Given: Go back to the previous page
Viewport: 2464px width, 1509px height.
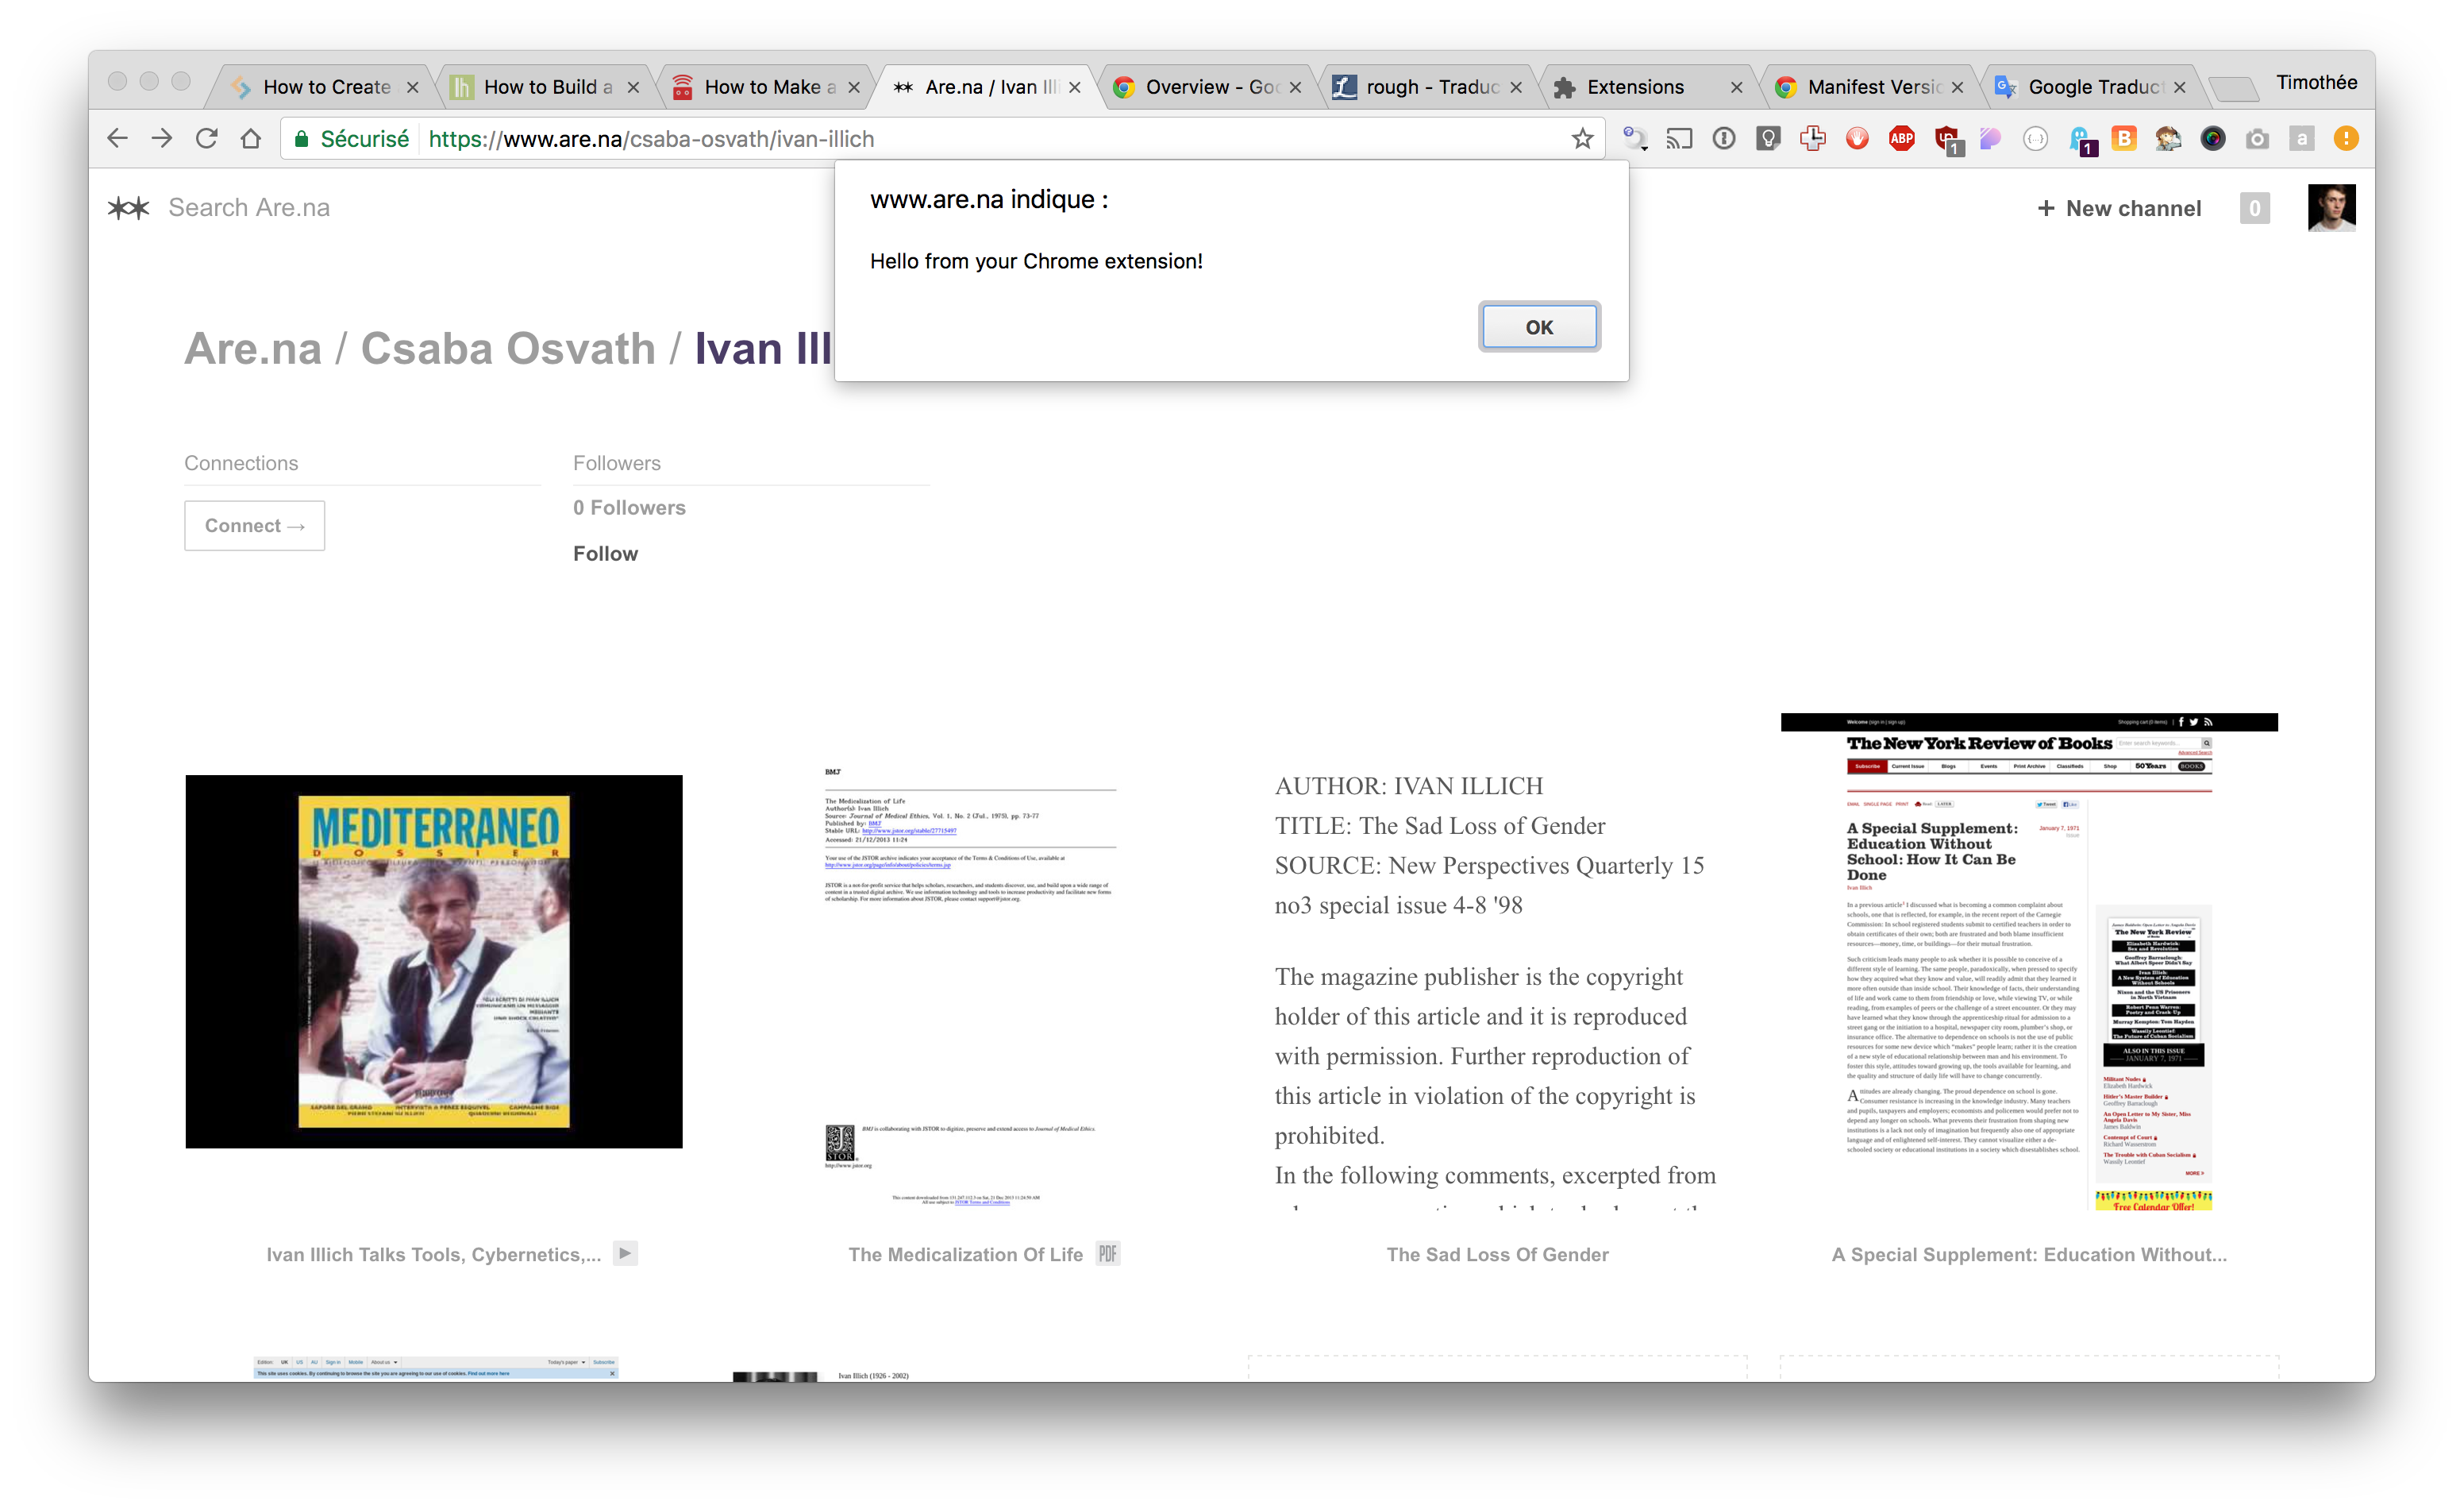Looking at the screenshot, I should pyautogui.click(x=117, y=139).
